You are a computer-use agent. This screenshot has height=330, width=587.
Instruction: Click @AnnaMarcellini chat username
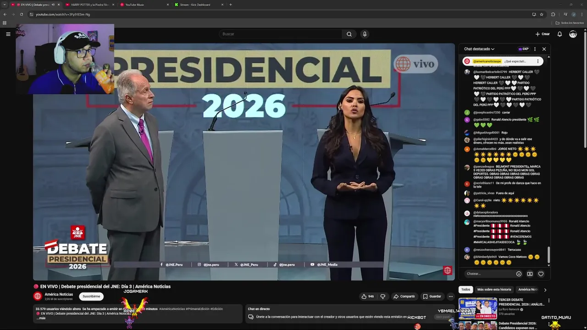pyautogui.click(x=485, y=149)
